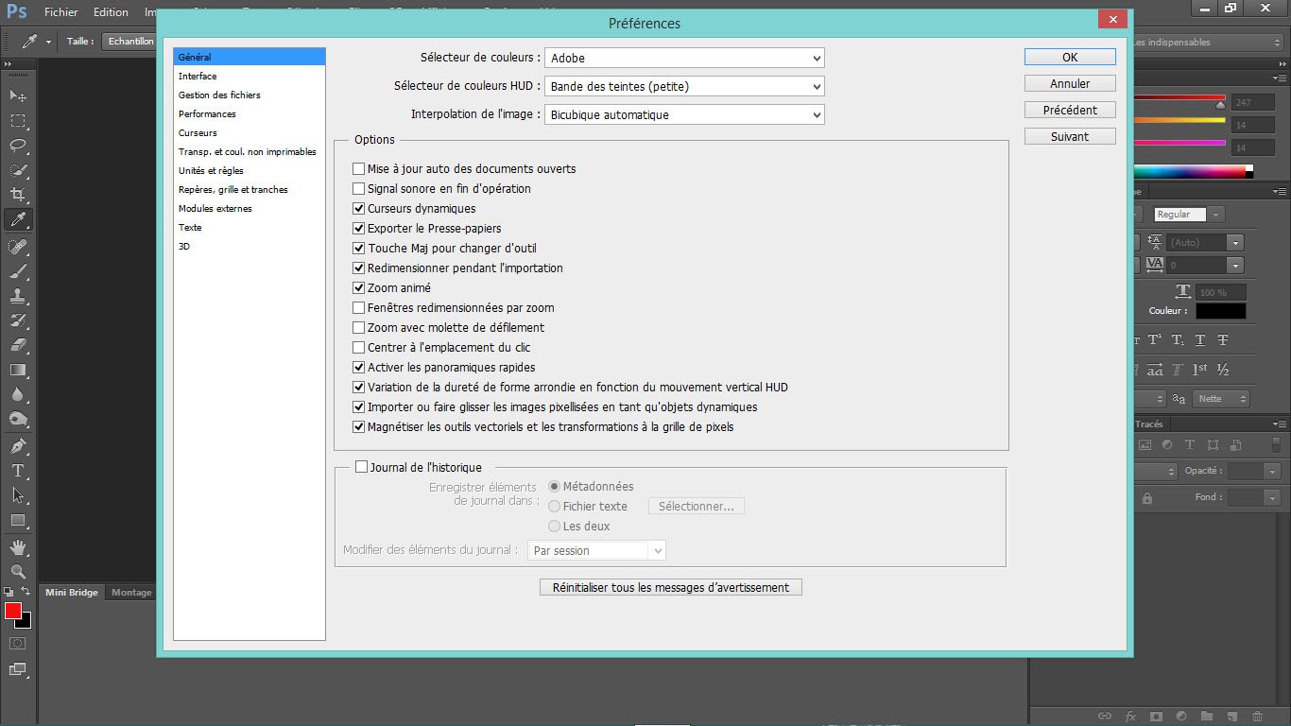Click the text Couleur black swatch

(1220, 310)
